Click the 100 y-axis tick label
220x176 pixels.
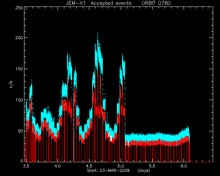19,100
